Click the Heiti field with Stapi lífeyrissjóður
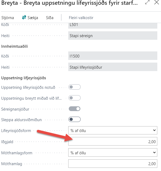This screenshot has height=171, width=161. 113,67
